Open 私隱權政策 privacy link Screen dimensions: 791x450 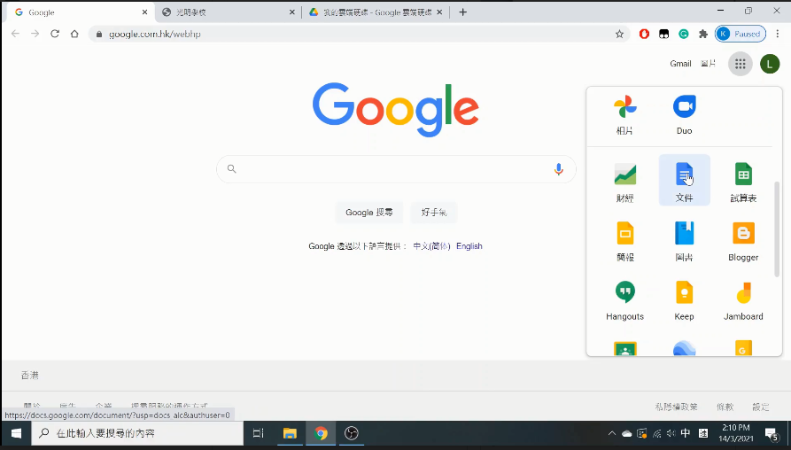677,407
